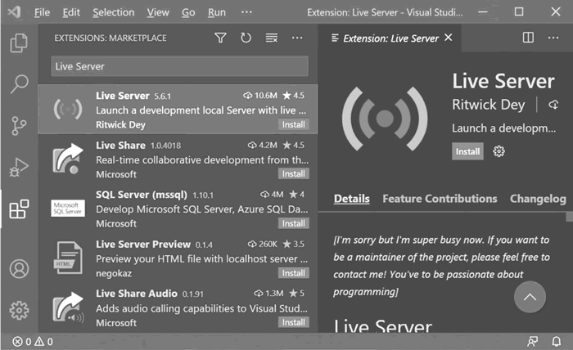
Task: Install Live Share Audio extension
Action: 293,322
